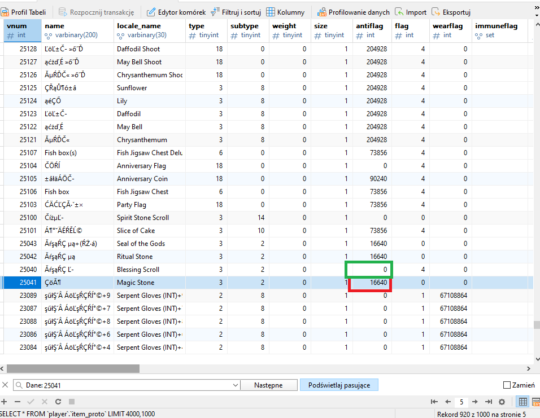
Task: Select the Blessing Scroll row cell
Action: (138, 270)
